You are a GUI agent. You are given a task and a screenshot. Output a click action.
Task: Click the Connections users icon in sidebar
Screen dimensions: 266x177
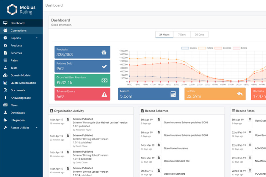click(x=5, y=31)
